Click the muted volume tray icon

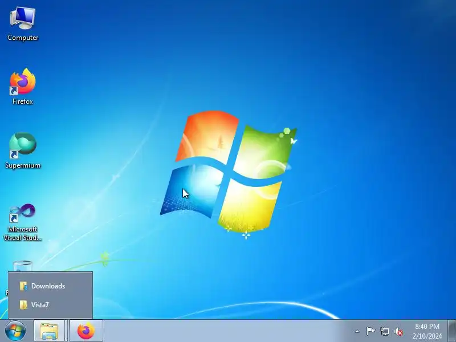coord(398,332)
